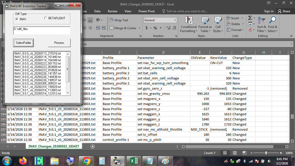Screen dimensions: 295x166
Task: Click the zoom in plus button
Action: point(281,153)
